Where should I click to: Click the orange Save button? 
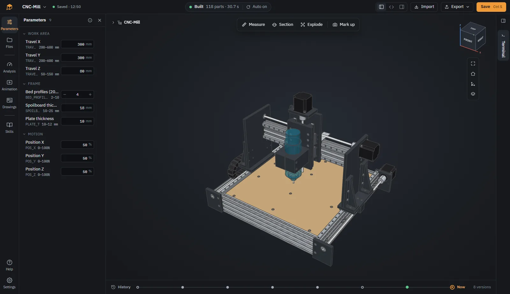pos(491,7)
